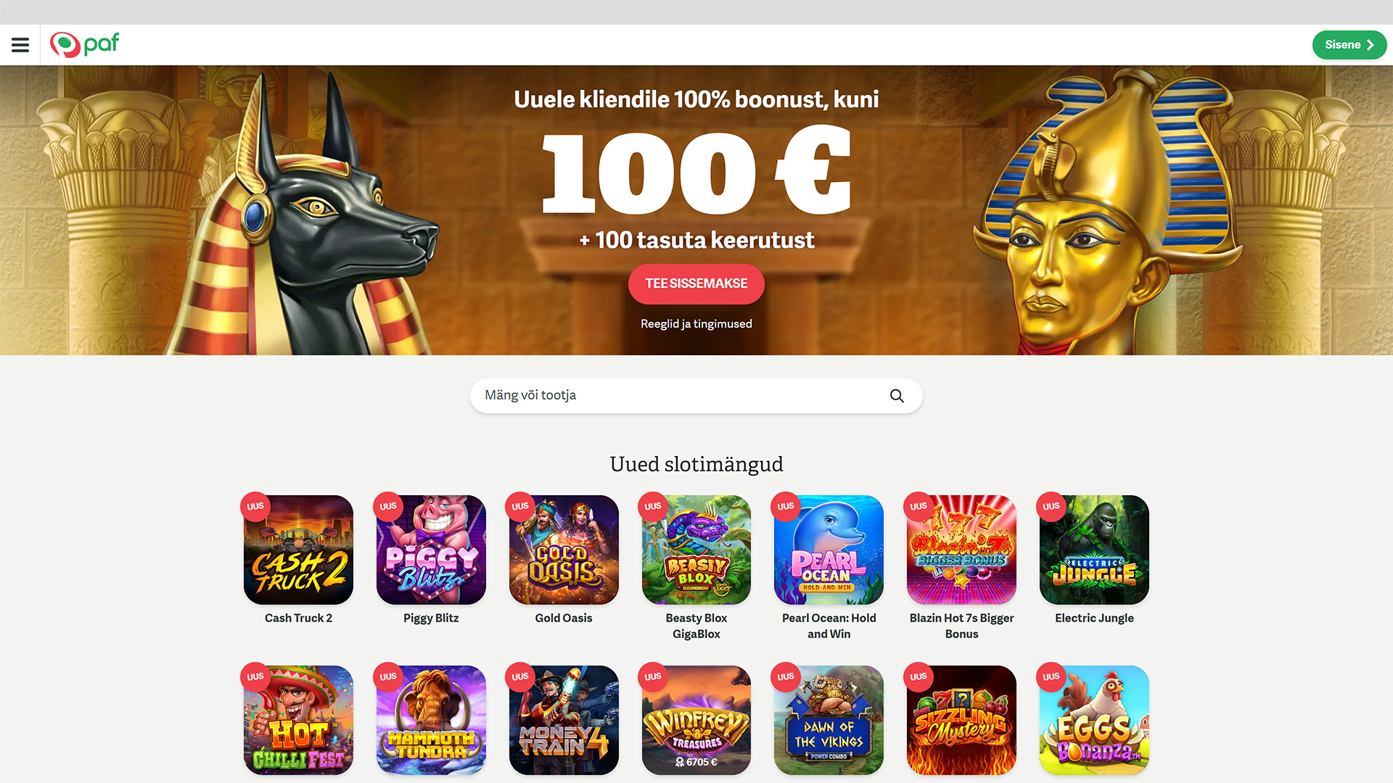Open the hamburger menu

point(20,45)
